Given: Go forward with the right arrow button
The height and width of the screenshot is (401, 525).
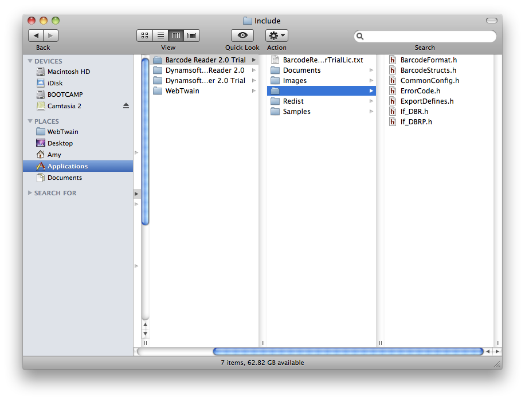Looking at the screenshot, I should point(50,36).
